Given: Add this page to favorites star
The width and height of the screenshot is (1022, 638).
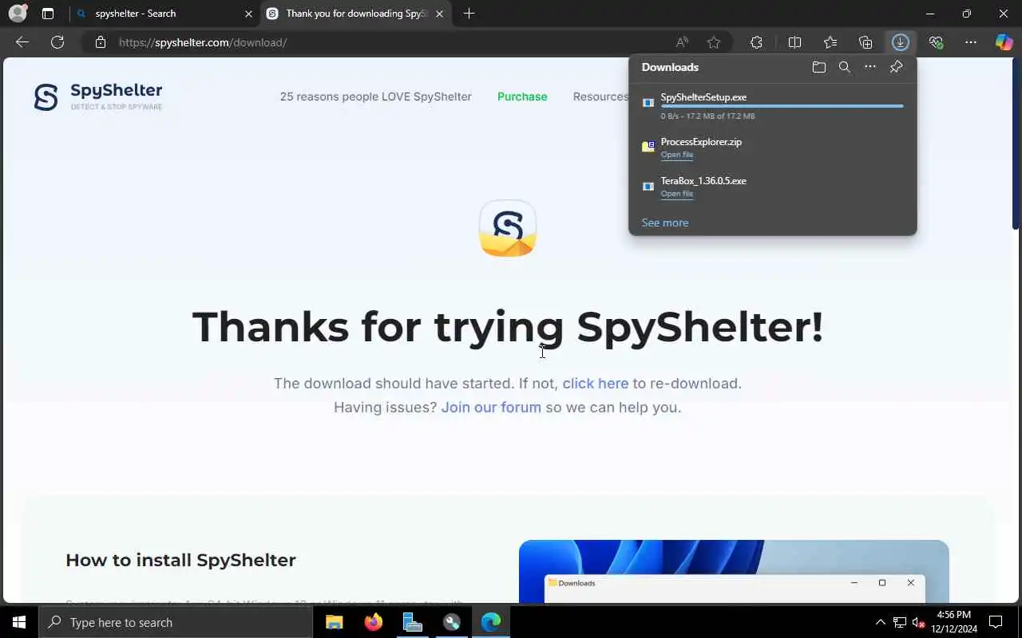Looking at the screenshot, I should tap(714, 42).
